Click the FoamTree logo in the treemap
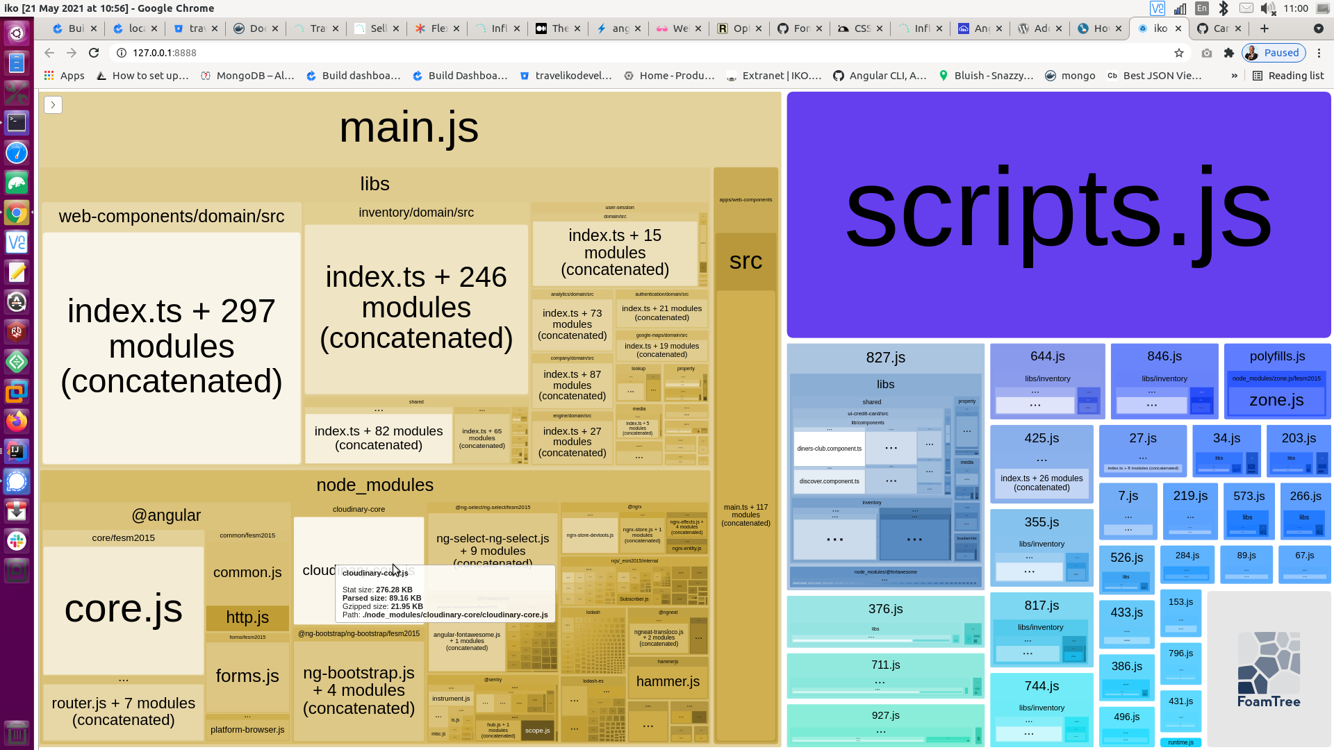The image size is (1334, 750). [x=1269, y=668]
